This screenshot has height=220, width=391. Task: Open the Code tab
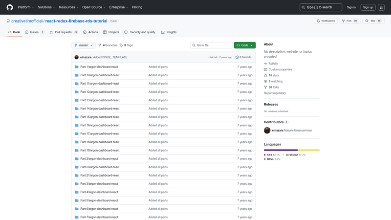pos(14,32)
